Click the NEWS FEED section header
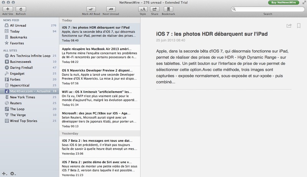The height and width of the screenshot is (177, 307). (11, 20)
